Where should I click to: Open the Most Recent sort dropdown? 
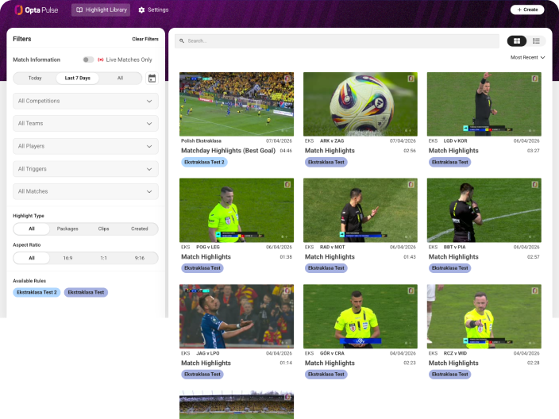coord(527,57)
